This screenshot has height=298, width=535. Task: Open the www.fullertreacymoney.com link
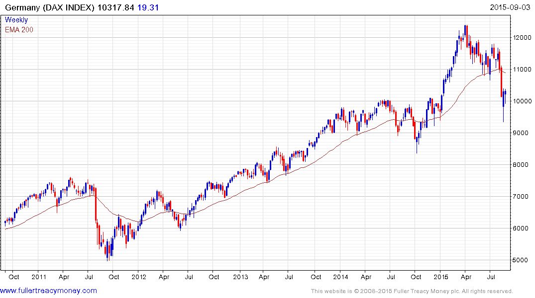pos(48,291)
